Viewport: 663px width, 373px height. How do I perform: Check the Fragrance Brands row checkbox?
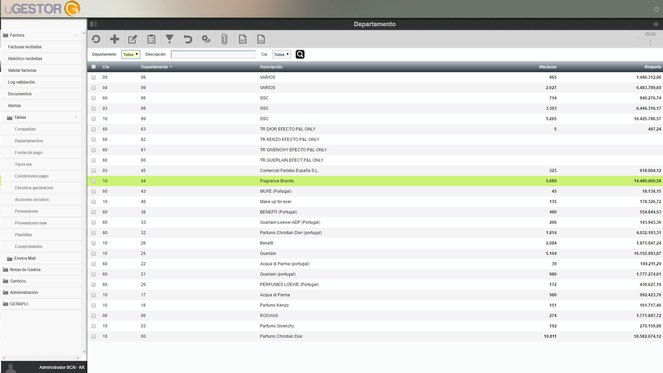pyautogui.click(x=94, y=181)
